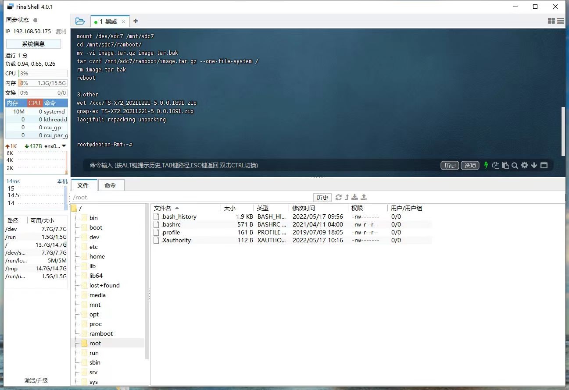
Task: Select the ramboot folder in tree
Action: point(101,333)
